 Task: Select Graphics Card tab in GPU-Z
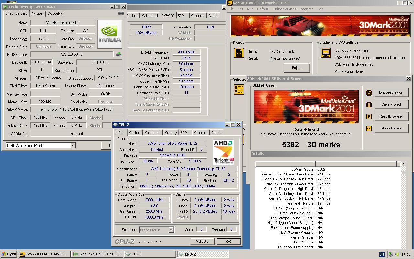pos(17,13)
